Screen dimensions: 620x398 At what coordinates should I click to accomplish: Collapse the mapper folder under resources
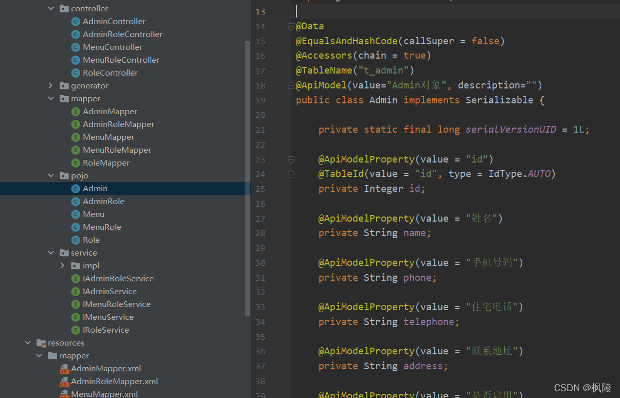click(x=39, y=355)
